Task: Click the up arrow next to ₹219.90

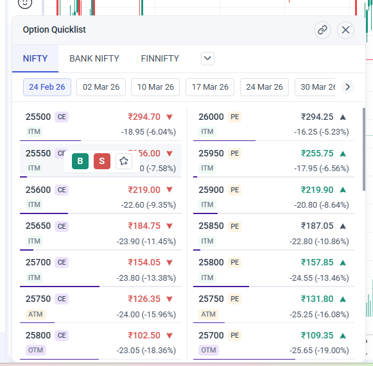Action: pyautogui.click(x=343, y=190)
